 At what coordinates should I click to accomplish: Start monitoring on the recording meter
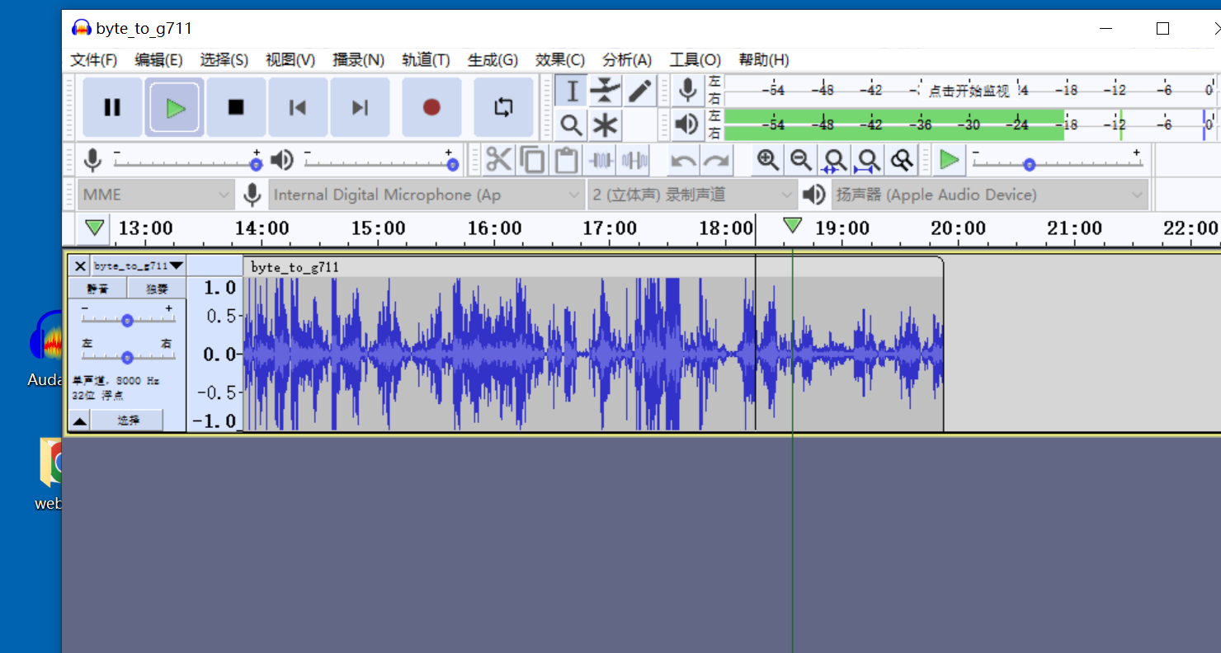tap(969, 91)
